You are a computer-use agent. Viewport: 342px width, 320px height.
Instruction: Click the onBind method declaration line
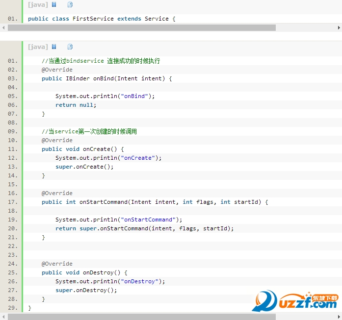point(106,78)
